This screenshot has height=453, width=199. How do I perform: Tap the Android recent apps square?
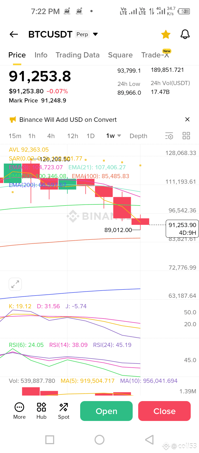(x=50, y=439)
